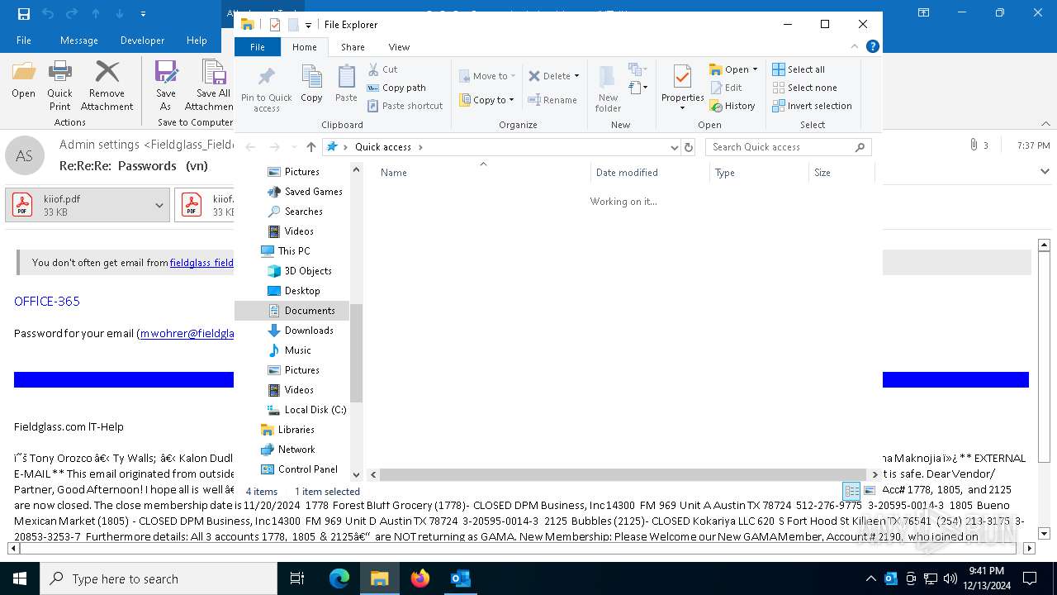
Task: Click Invert selection
Action: [x=812, y=106]
